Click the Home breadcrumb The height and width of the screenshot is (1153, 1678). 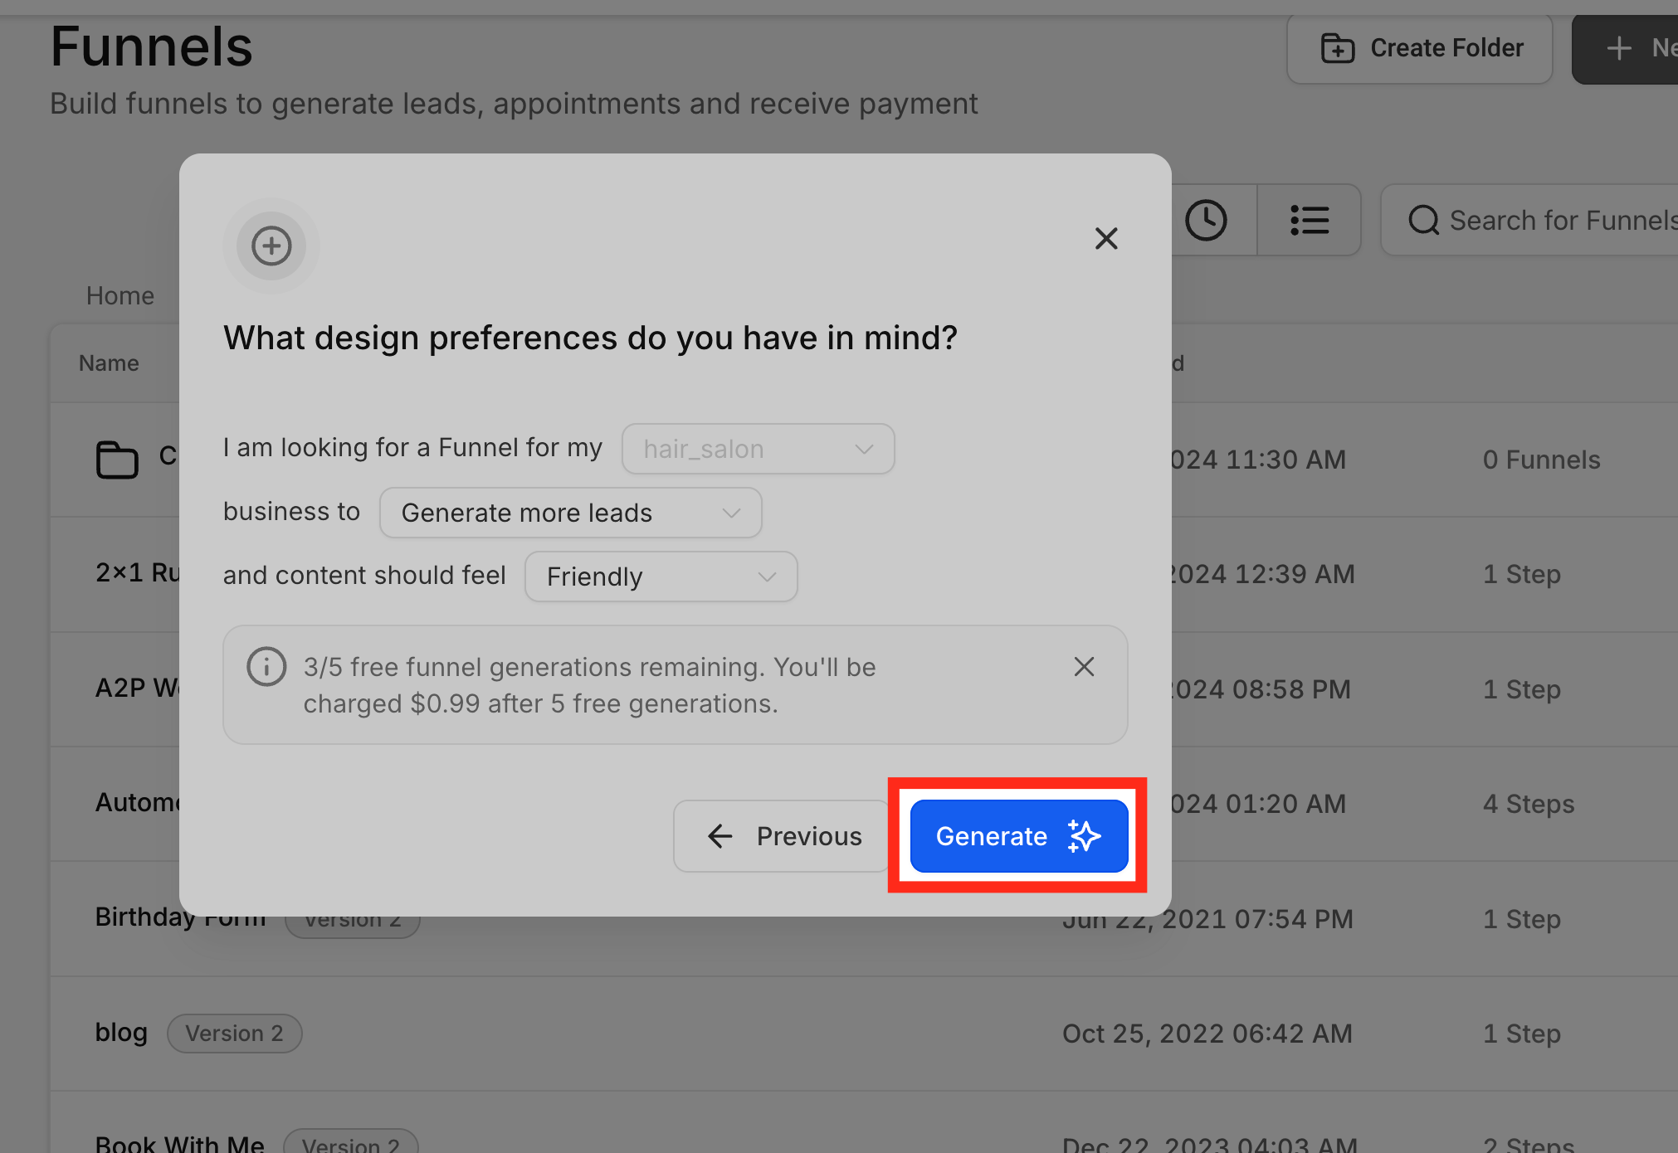point(120,296)
